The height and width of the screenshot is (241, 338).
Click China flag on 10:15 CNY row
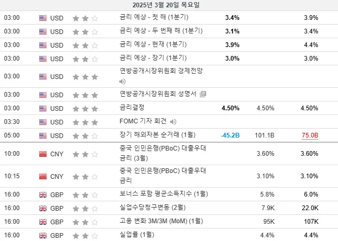(x=43, y=176)
